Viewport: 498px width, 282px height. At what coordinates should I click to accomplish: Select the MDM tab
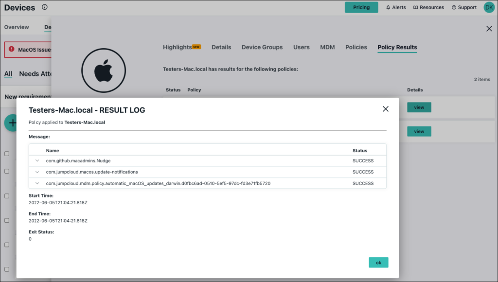pyautogui.click(x=327, y=47)
